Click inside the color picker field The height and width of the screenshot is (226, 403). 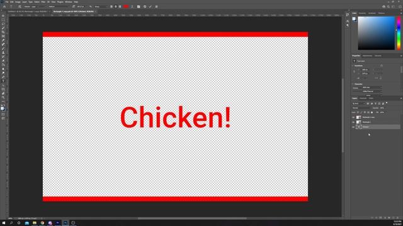[376, 33]
